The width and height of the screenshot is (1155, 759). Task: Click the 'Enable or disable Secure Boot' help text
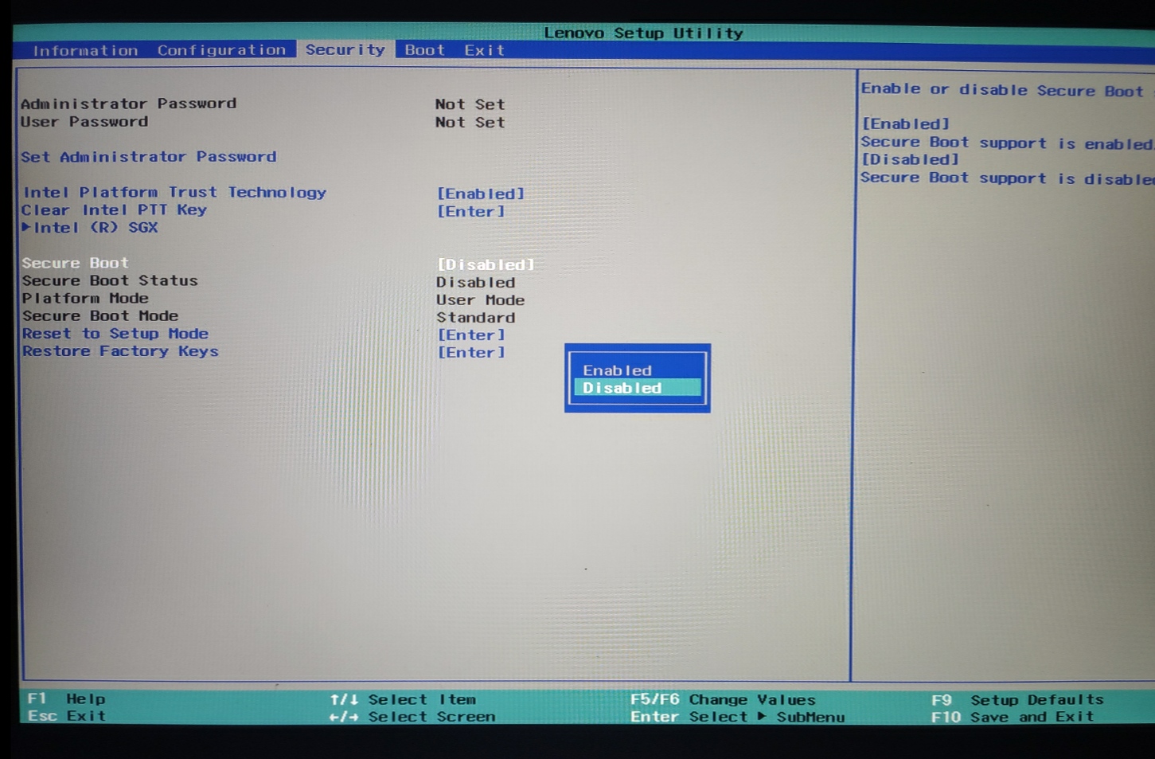(1002, 90)
